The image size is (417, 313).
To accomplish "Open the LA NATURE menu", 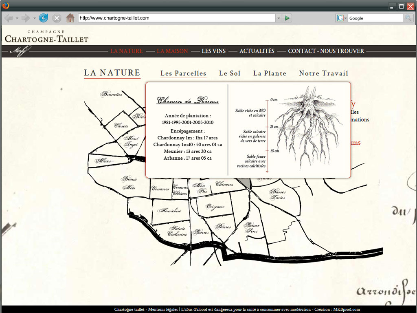I will point(127,51).
